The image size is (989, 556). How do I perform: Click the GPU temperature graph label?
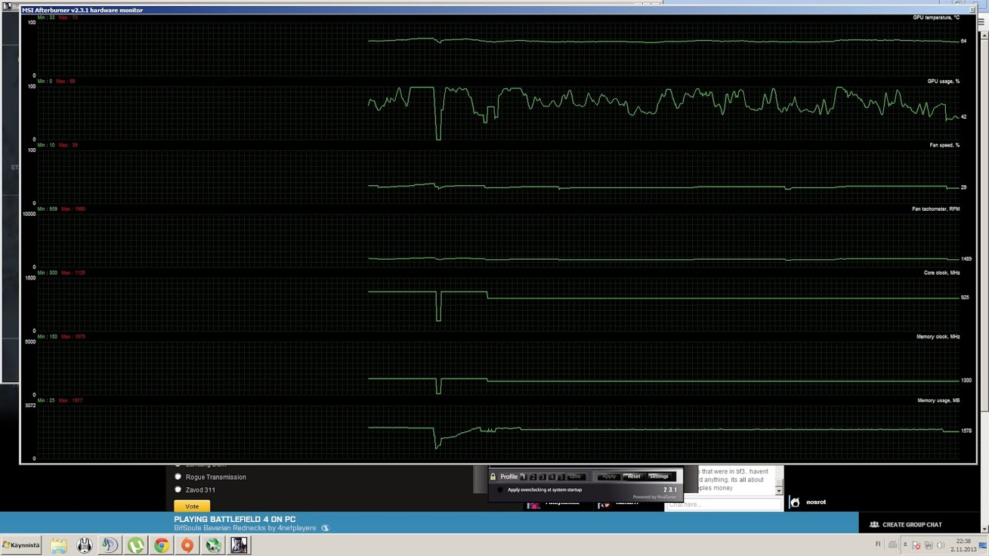point(936,18)
